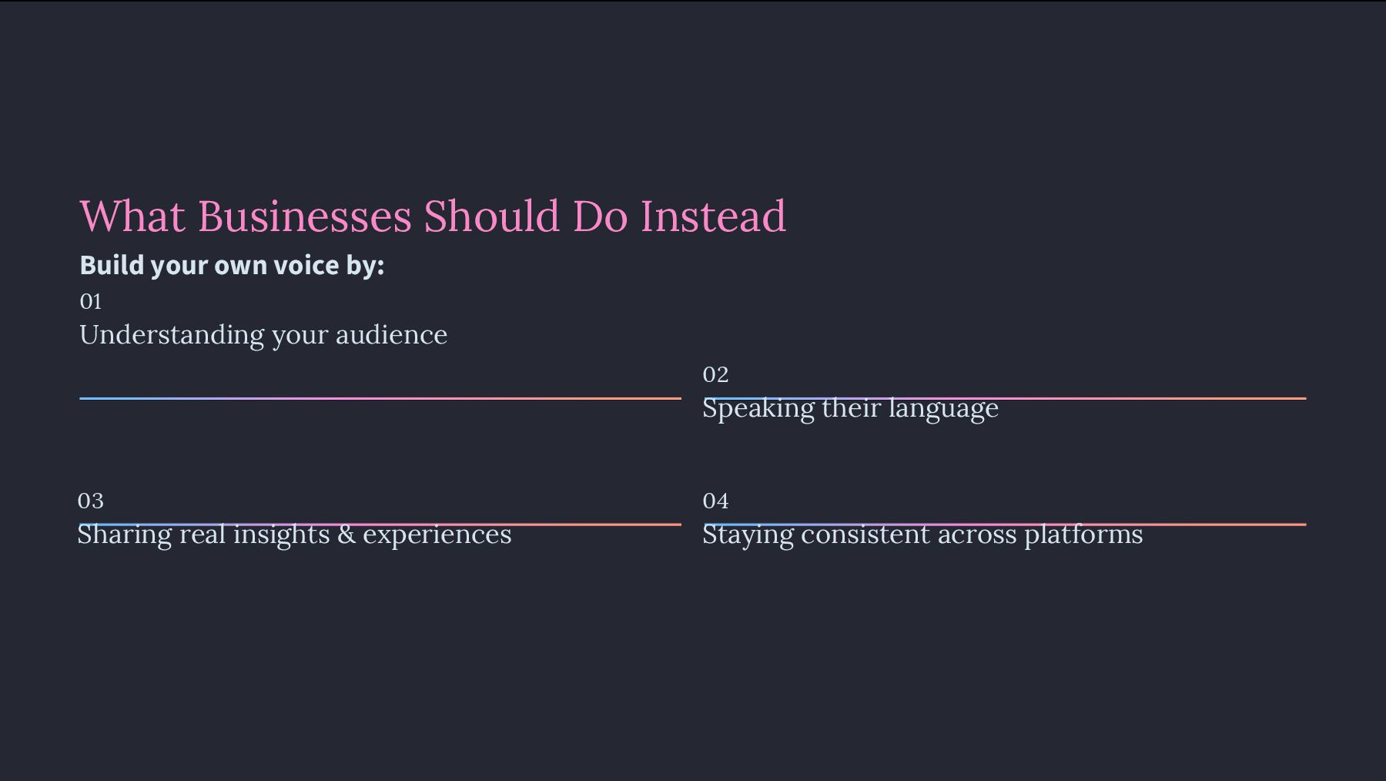Screen dimensions: 1386x781
Task: Select 'Speaking their language' text
Action: 850,409
